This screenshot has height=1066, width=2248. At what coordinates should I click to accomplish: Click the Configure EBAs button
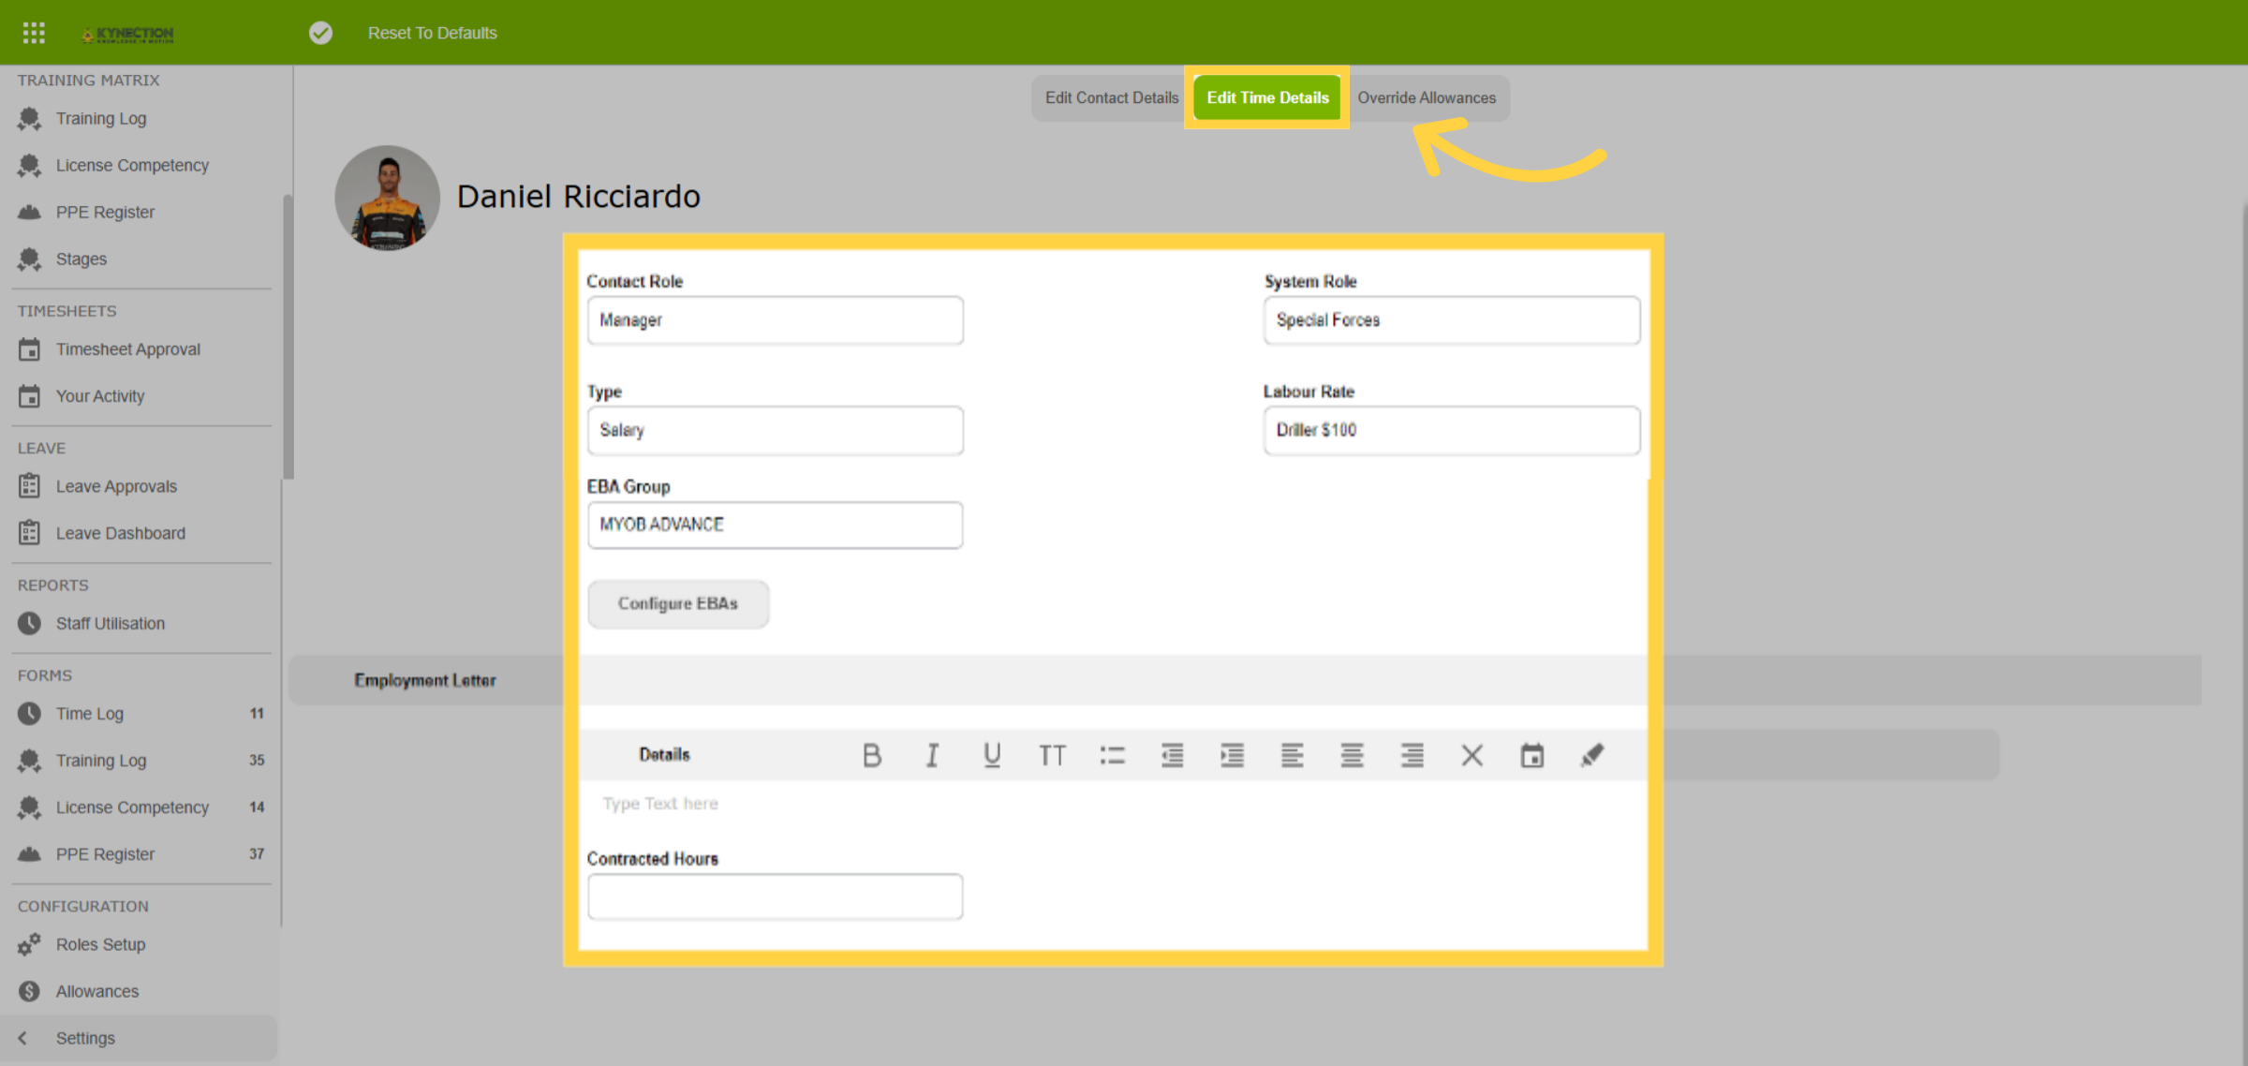pyautogui.click(x=678, y=603)
